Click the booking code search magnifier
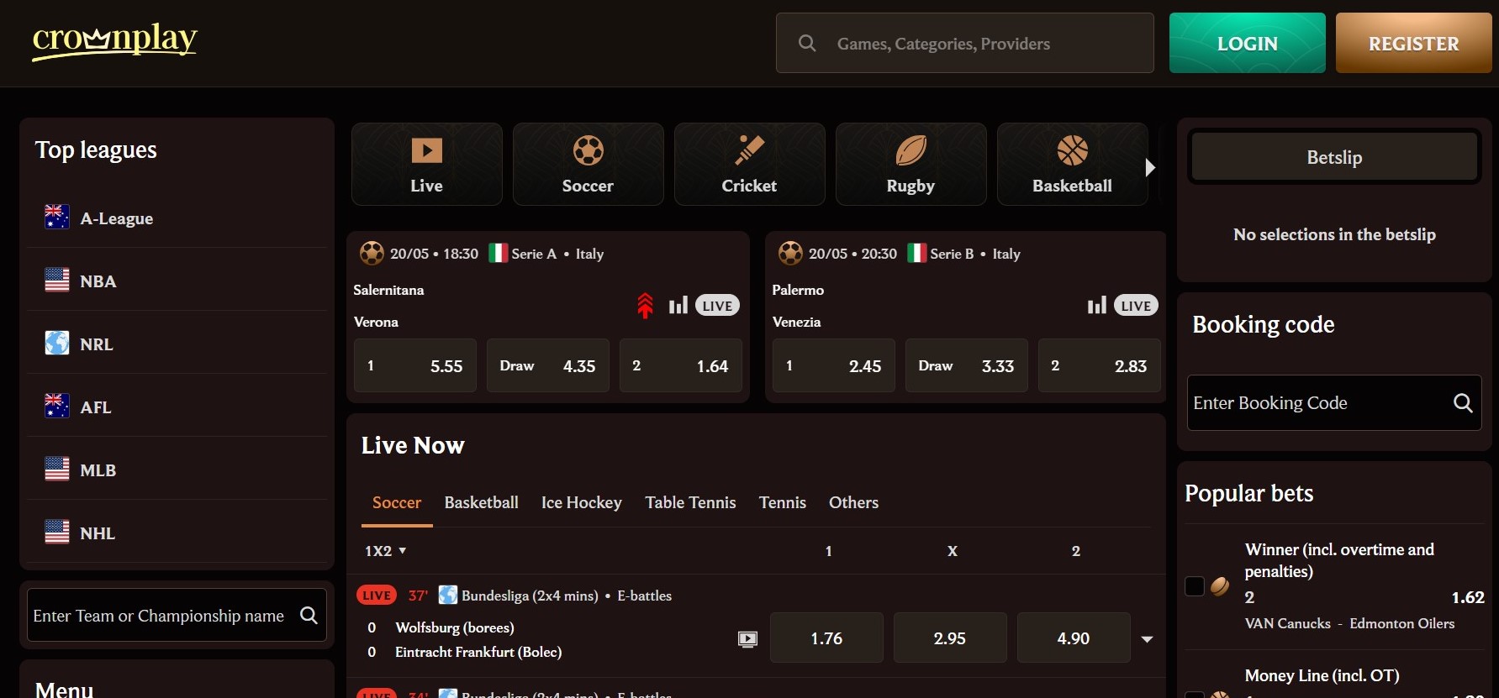 (1463, 403)
